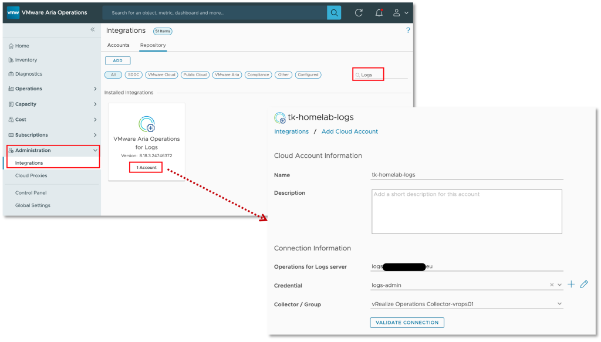The height and width of the screenshot is (342, 601).
Task: Select the SDDC filter pill
Action: pos(133,75)
